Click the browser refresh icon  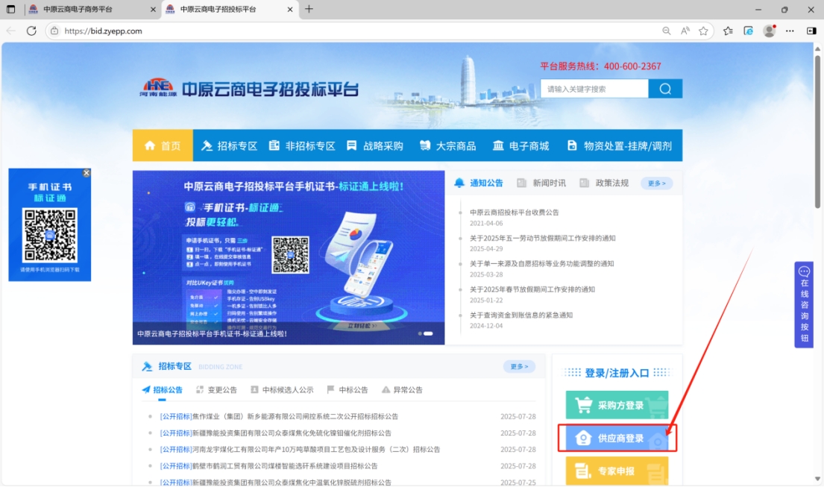31,31
